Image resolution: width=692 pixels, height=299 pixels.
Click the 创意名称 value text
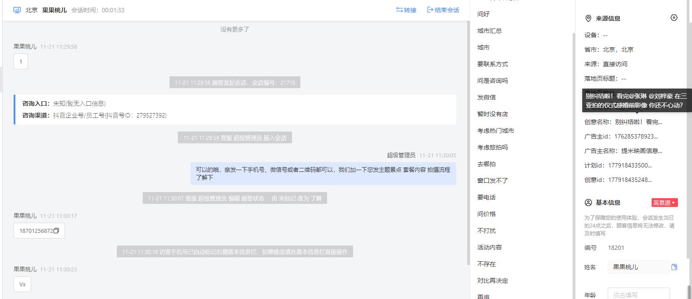click(x=638, y=122)
